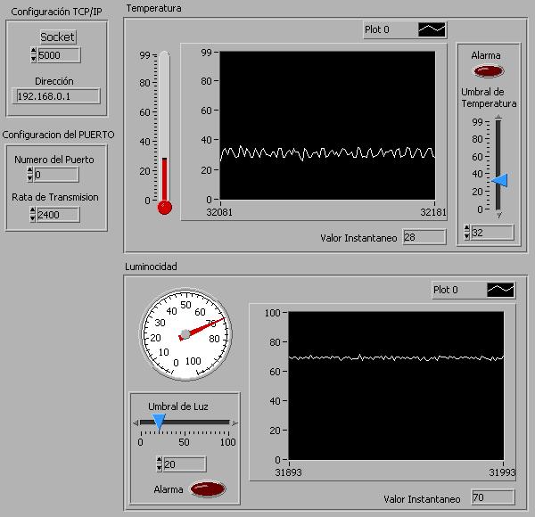Image resolution: width=535 pixels, height=517 pixels.
Task: Click the Rata de Transmision value field
Action: click(x=59, y=215)
